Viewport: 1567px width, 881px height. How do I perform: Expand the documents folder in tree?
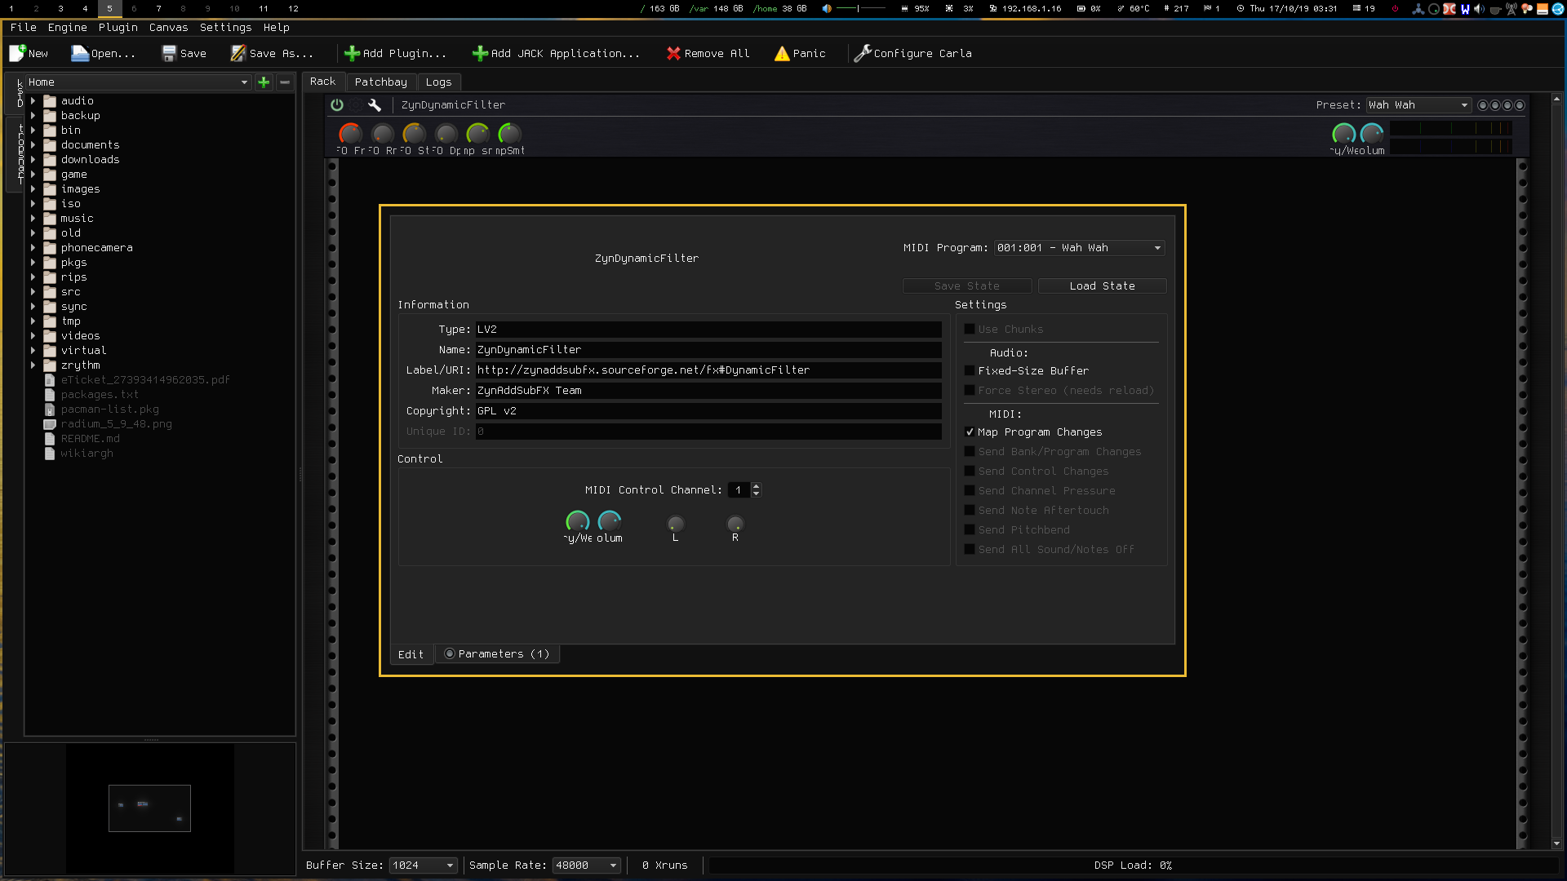(33, 145)
